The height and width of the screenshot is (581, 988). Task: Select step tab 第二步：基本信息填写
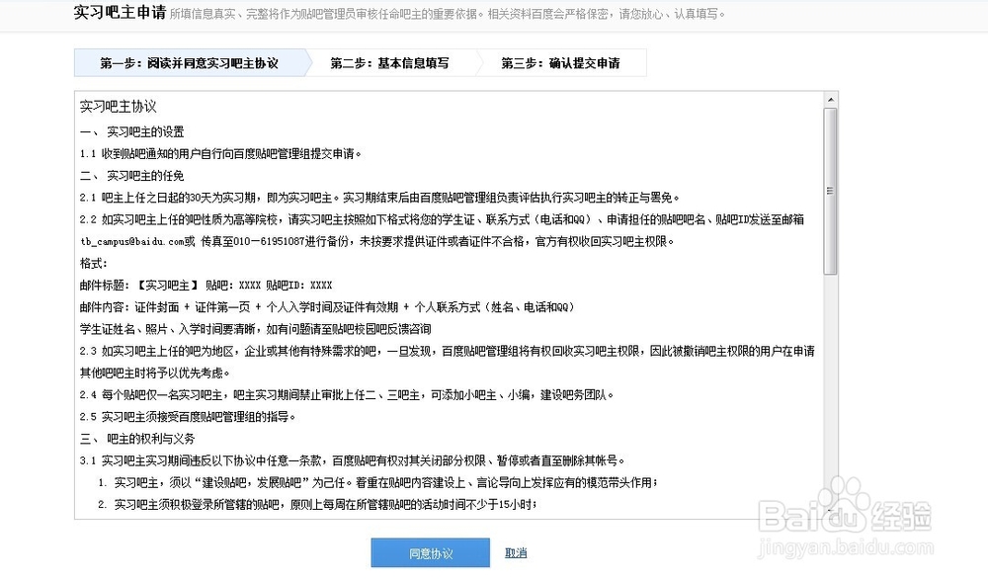click(x=389, y=63)
